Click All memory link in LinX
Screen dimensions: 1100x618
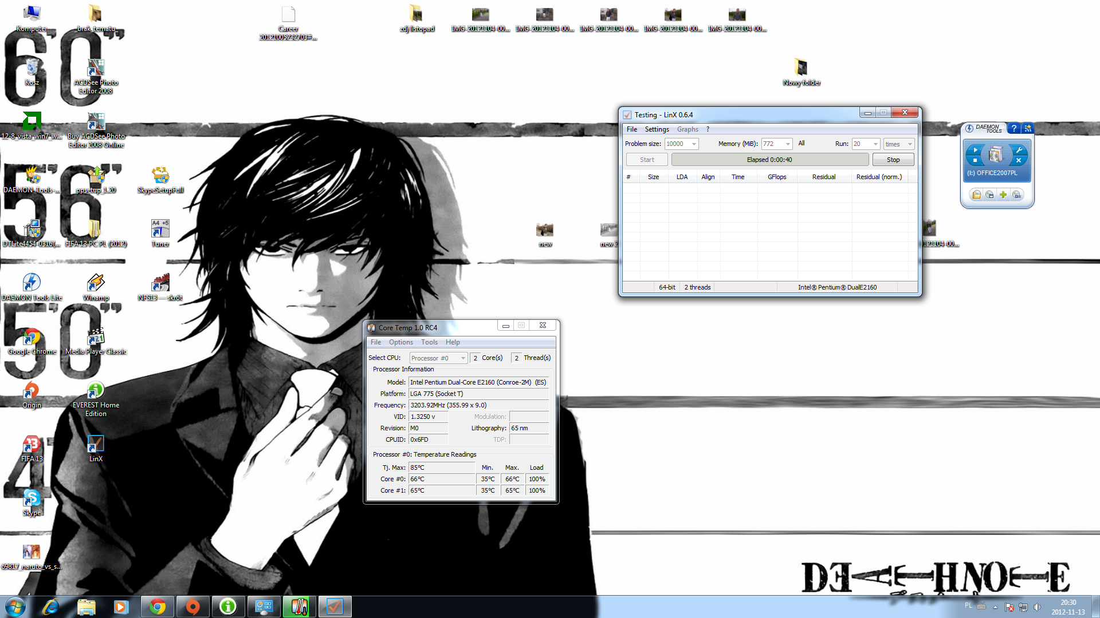tap(801, 143)
